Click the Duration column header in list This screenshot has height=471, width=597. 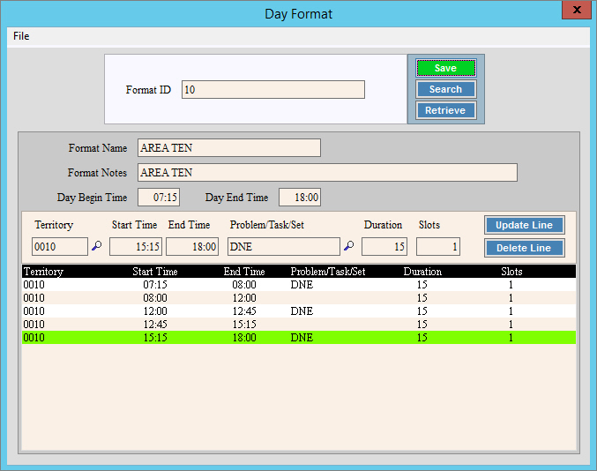click(x=422, y=272)
